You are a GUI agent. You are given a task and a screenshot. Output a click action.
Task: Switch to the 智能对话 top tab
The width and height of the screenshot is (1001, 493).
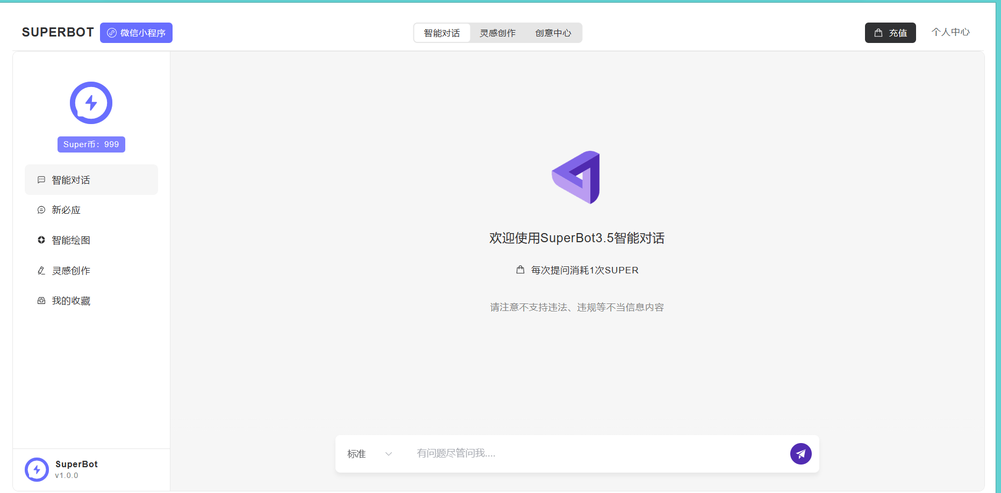pos(442,33)
